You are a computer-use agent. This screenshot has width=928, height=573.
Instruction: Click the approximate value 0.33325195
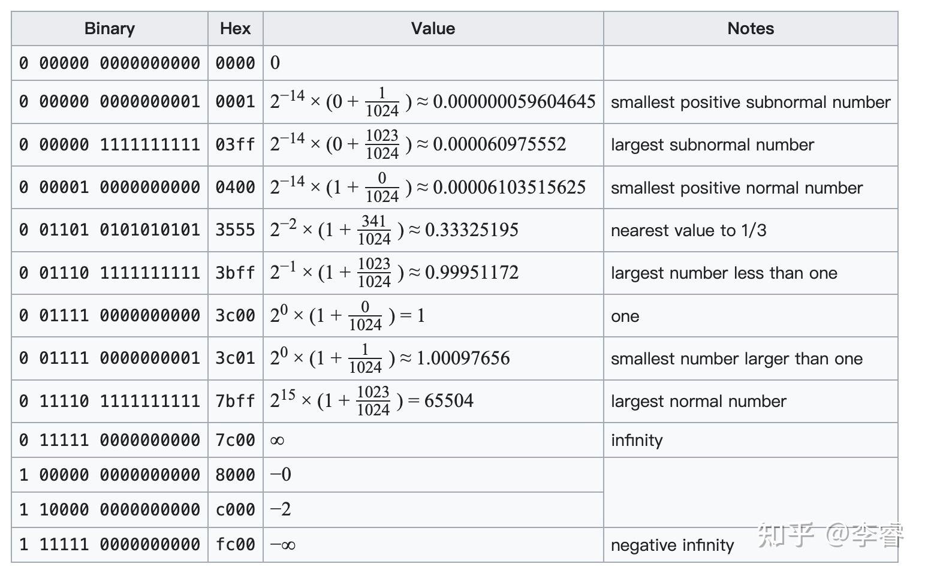pos(471,230)
